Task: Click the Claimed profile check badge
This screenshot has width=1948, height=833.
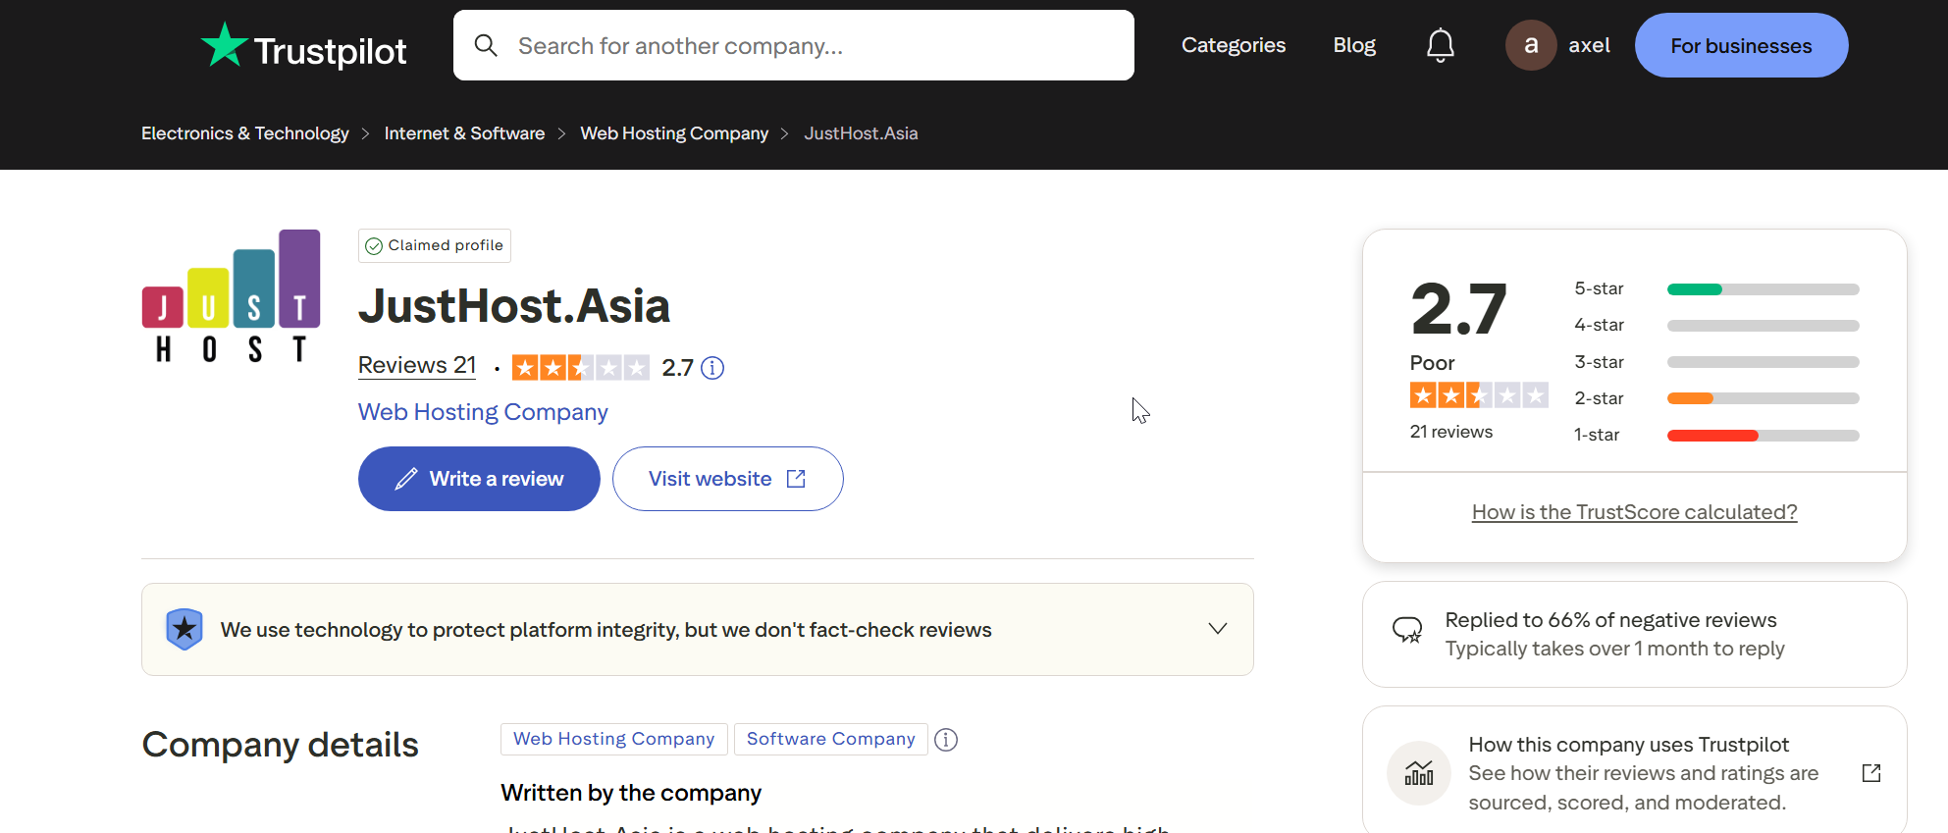Action: [x=435, y=245]
